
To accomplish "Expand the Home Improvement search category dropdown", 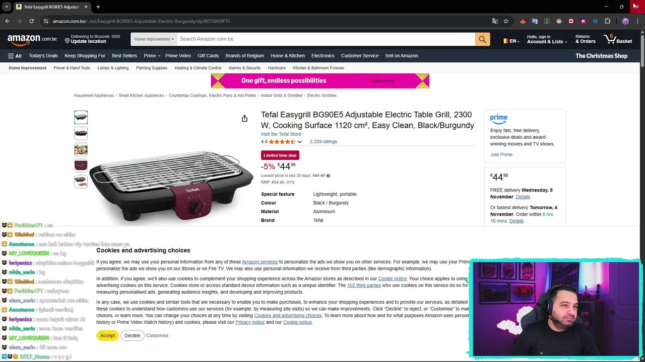I will point(154,39).
